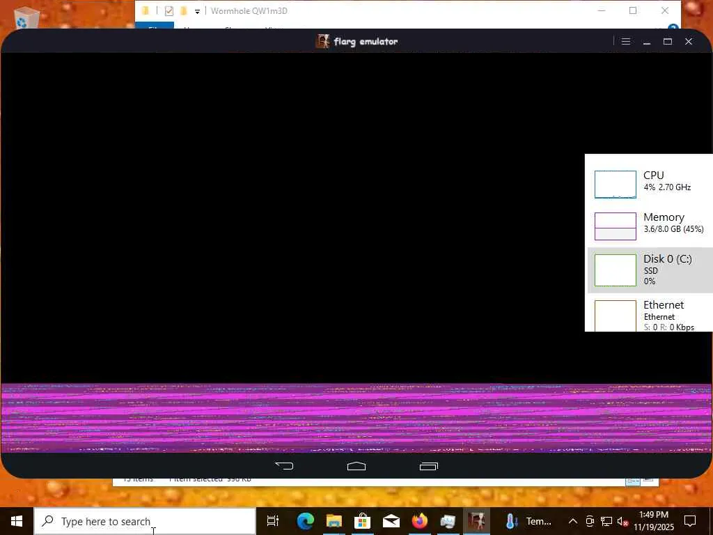Select the Memory performance entry
Image resolution: width=713 pixels, height=535 pixels.
point(650,226)
